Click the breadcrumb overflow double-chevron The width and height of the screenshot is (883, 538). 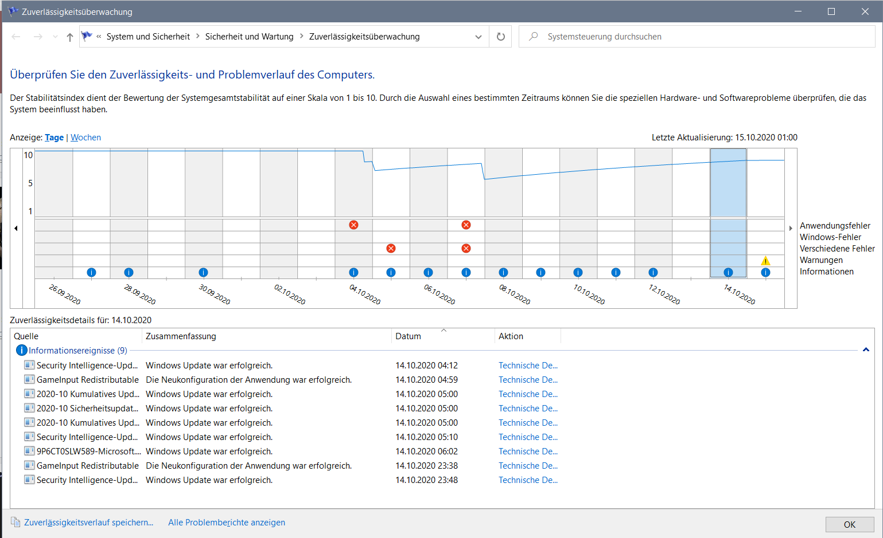pyautogui.click(x=99, y=36)
